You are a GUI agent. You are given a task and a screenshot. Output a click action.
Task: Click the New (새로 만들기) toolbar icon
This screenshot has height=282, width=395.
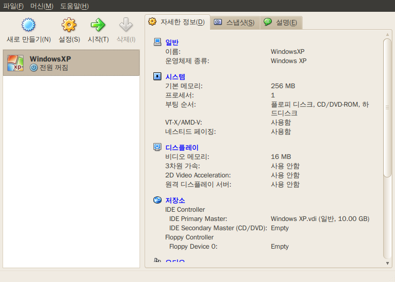[x=28, y=25]
